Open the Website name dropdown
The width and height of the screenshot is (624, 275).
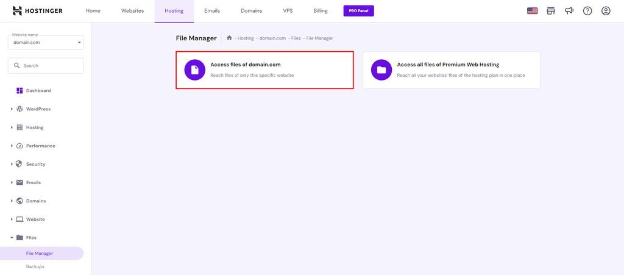[46, 42]
